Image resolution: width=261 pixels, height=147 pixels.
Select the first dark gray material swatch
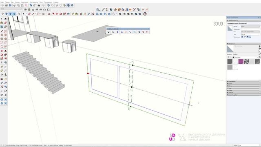pos(230,62)
